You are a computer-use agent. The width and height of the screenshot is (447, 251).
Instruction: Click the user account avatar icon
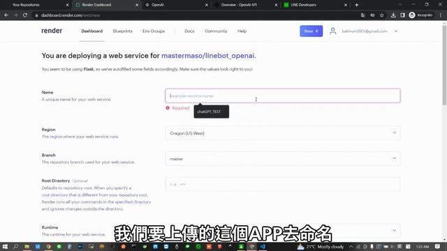[x=332, y=31]
